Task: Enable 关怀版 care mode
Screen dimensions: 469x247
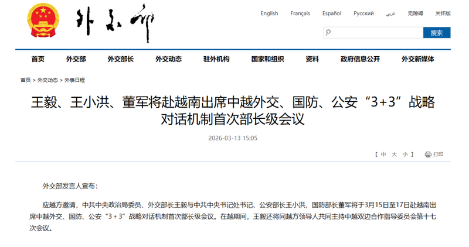Action: [443, 13]
